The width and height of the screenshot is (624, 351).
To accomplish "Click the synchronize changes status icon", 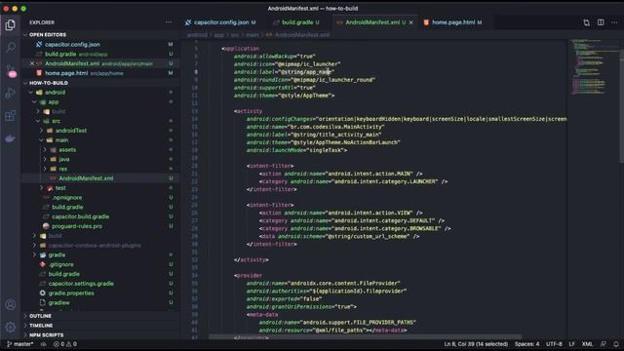I will pyautogui.click(x=43, y=344).
